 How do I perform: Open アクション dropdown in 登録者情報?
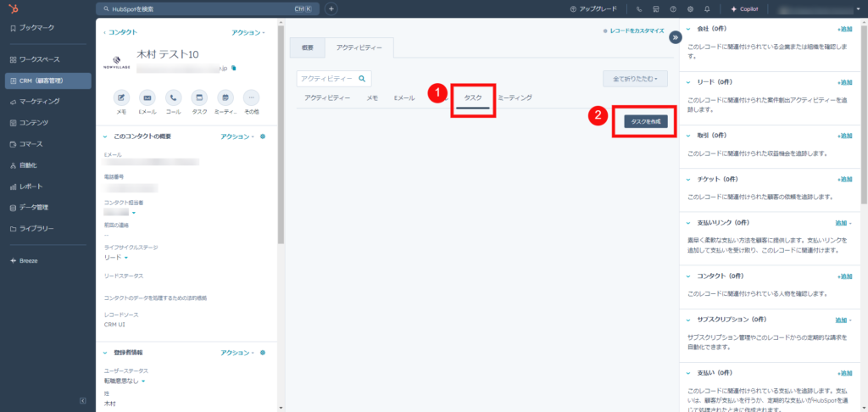click(237, 353)
